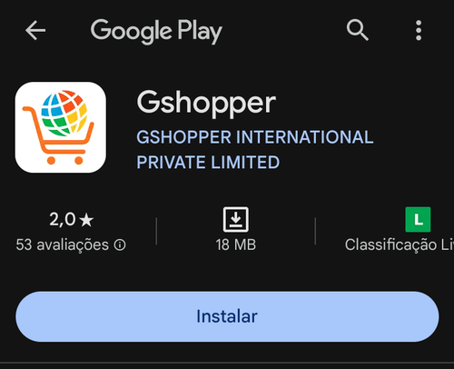Click the Google Play header title

pyautogui.click(x=156, y=31)
